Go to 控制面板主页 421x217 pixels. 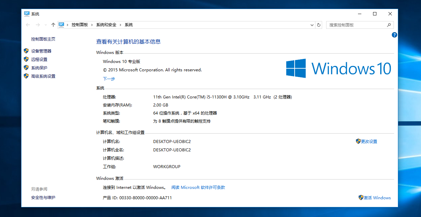pyautogui.click(x=43, y=39)
